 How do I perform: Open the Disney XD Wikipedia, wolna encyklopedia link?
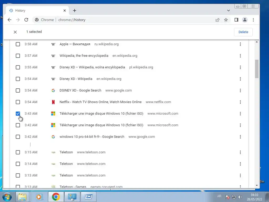click(x=92, y=67)
